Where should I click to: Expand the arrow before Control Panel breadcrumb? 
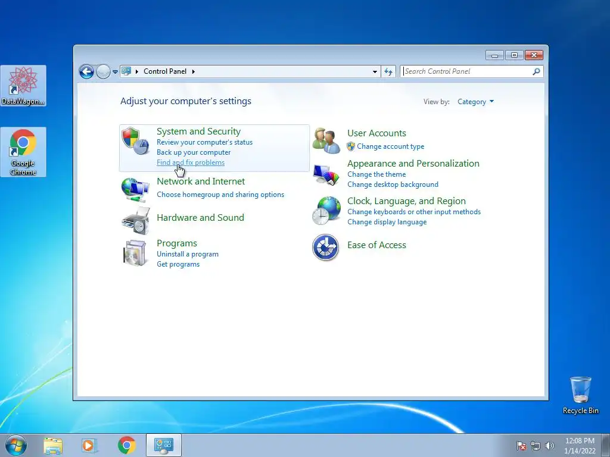point(137,71)
